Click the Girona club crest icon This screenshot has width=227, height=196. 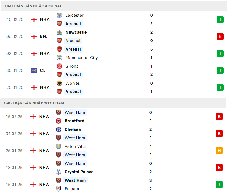click(59, 66)
